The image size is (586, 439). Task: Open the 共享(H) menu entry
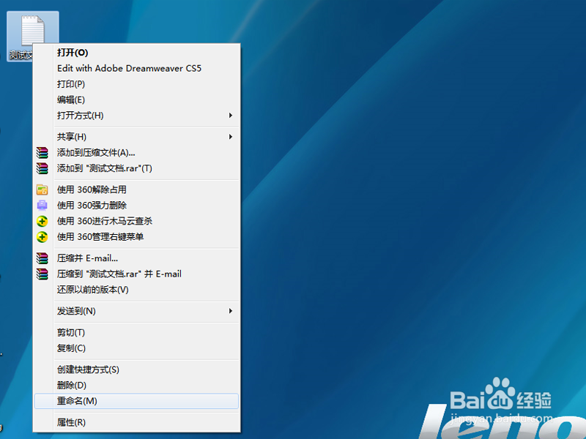(136, 137)
